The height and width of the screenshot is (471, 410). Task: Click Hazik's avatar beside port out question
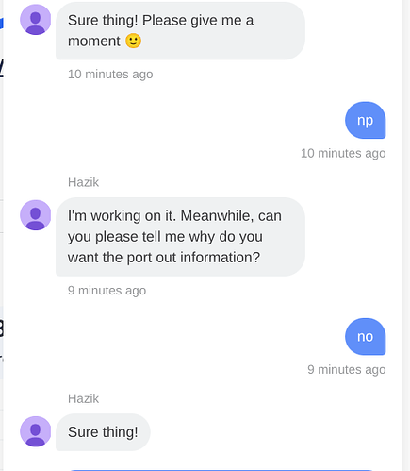tap(36, 215)
